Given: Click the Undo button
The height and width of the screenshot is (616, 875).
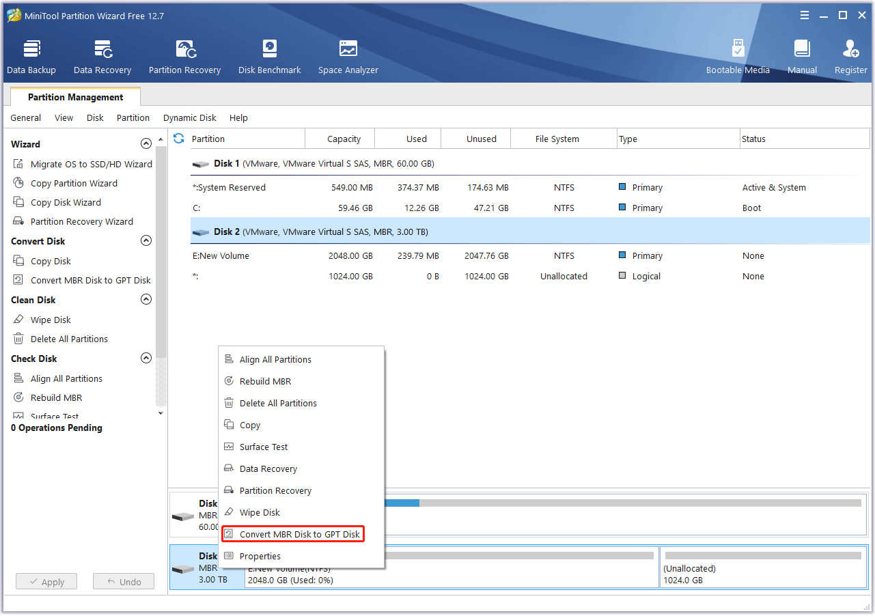Looking at the screenshot, I should click(x=124, y=582).
